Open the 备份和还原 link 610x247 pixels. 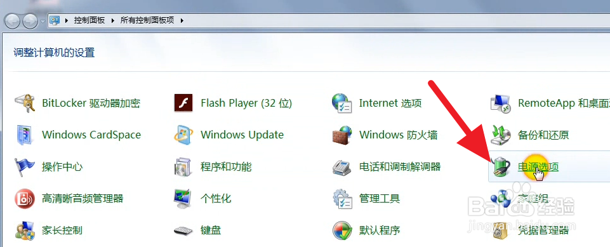point(543,135)
